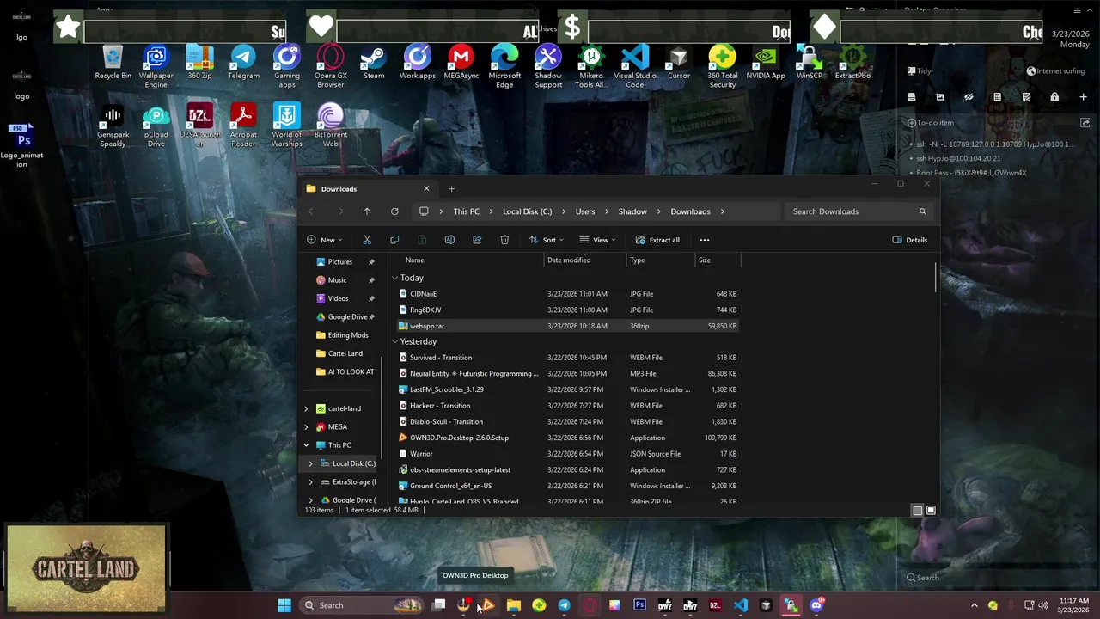Click the Rename icon in Explorer toolbar
Image resolution: width=1100 pixels, height=619 pixels.
point(449,240)
